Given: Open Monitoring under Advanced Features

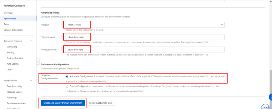Looking at the screenshot, I should pos(12,47).
